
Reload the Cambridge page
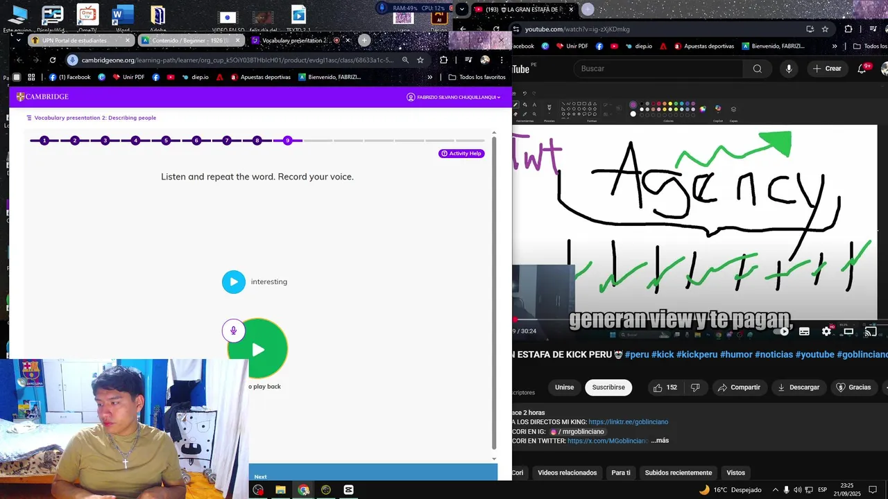pos(52,60)
